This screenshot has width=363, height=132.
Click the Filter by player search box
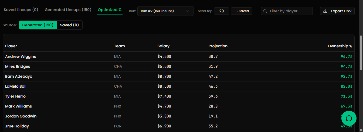[289, 11]
